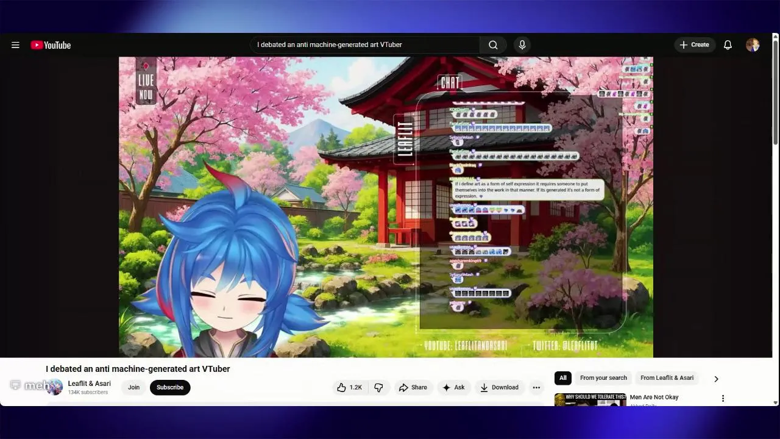Screen dimensions: 780x439
Task: Select the From your search chip
Action: click(603, 378)
